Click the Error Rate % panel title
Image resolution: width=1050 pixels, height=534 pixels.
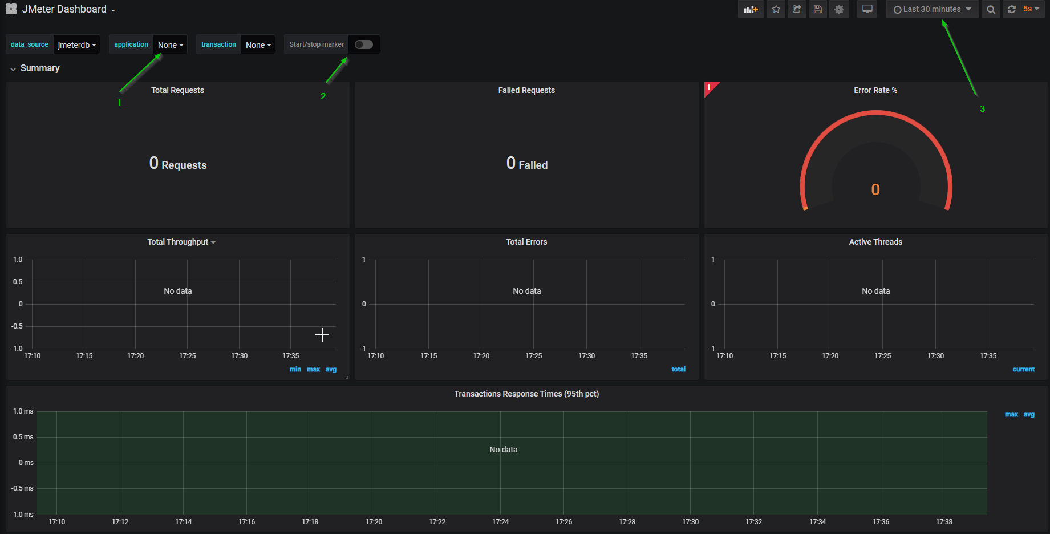pos(875,90)
